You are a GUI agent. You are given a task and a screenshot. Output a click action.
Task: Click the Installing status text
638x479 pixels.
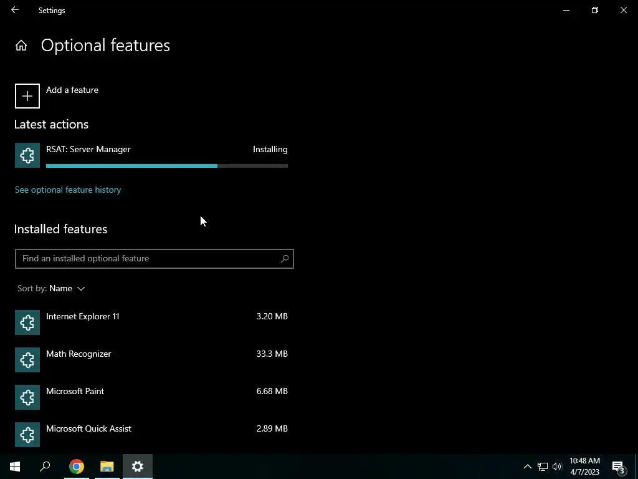coord(270,150)
